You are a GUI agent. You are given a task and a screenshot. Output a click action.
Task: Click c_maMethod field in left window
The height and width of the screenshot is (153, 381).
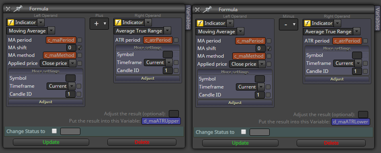tap(60, 55)
